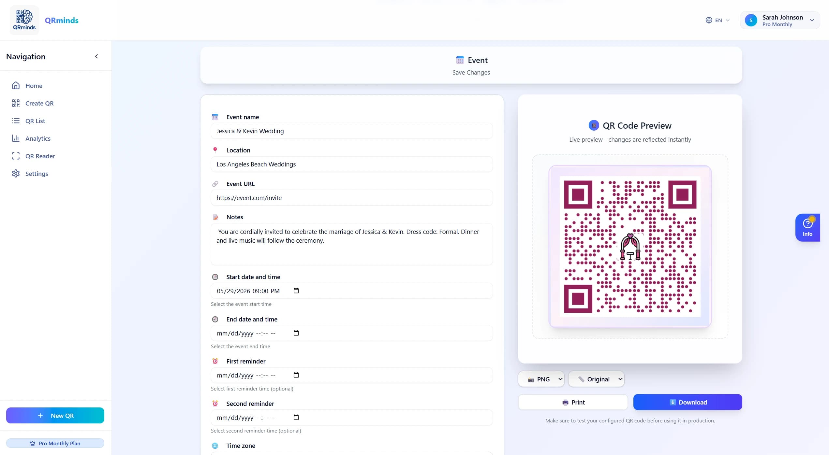Viewport: 829px width, 455px height.
Task: Download the QR code
Action: tap(688, 402)
